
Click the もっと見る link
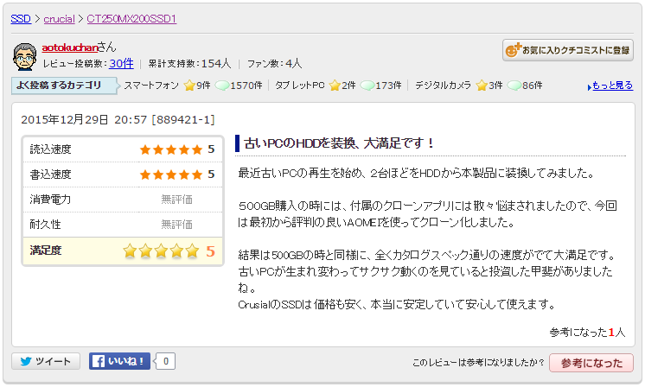(612, 86)
